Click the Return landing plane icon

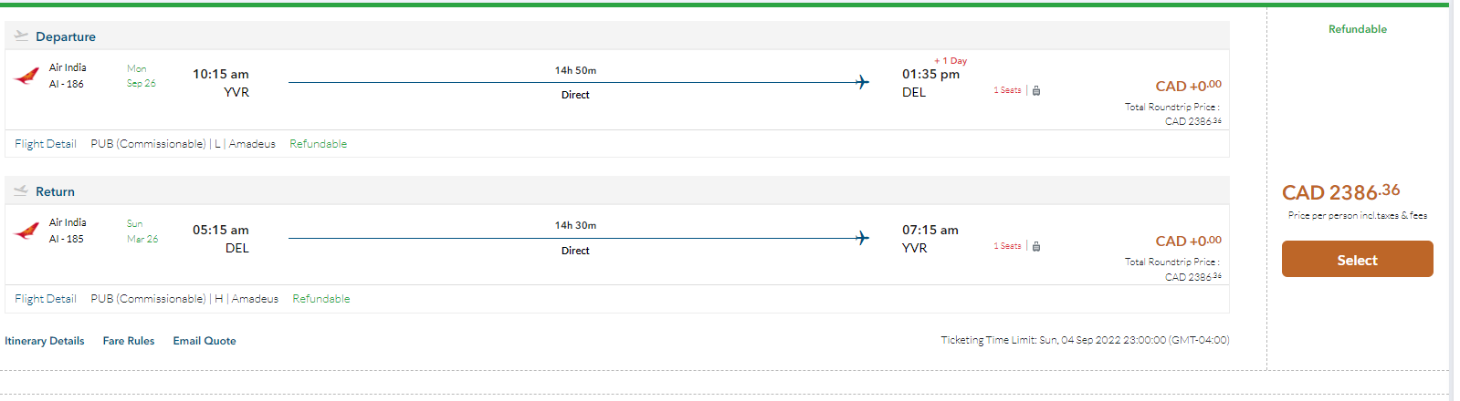21,190
